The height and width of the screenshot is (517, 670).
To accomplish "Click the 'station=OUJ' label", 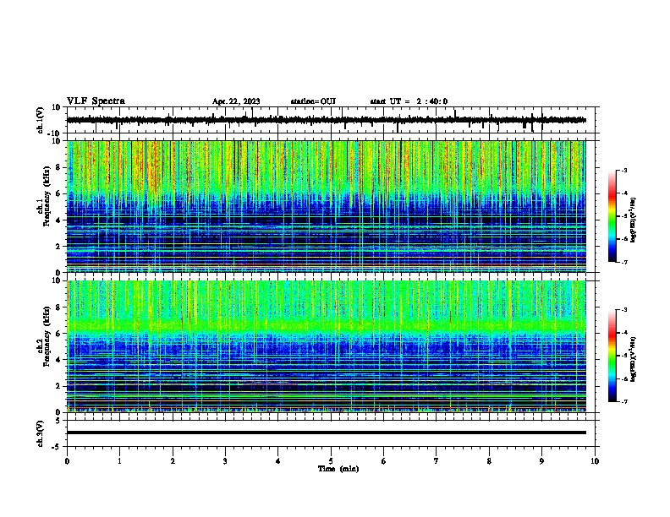I will pyautogui.click(x=313, y=101).
